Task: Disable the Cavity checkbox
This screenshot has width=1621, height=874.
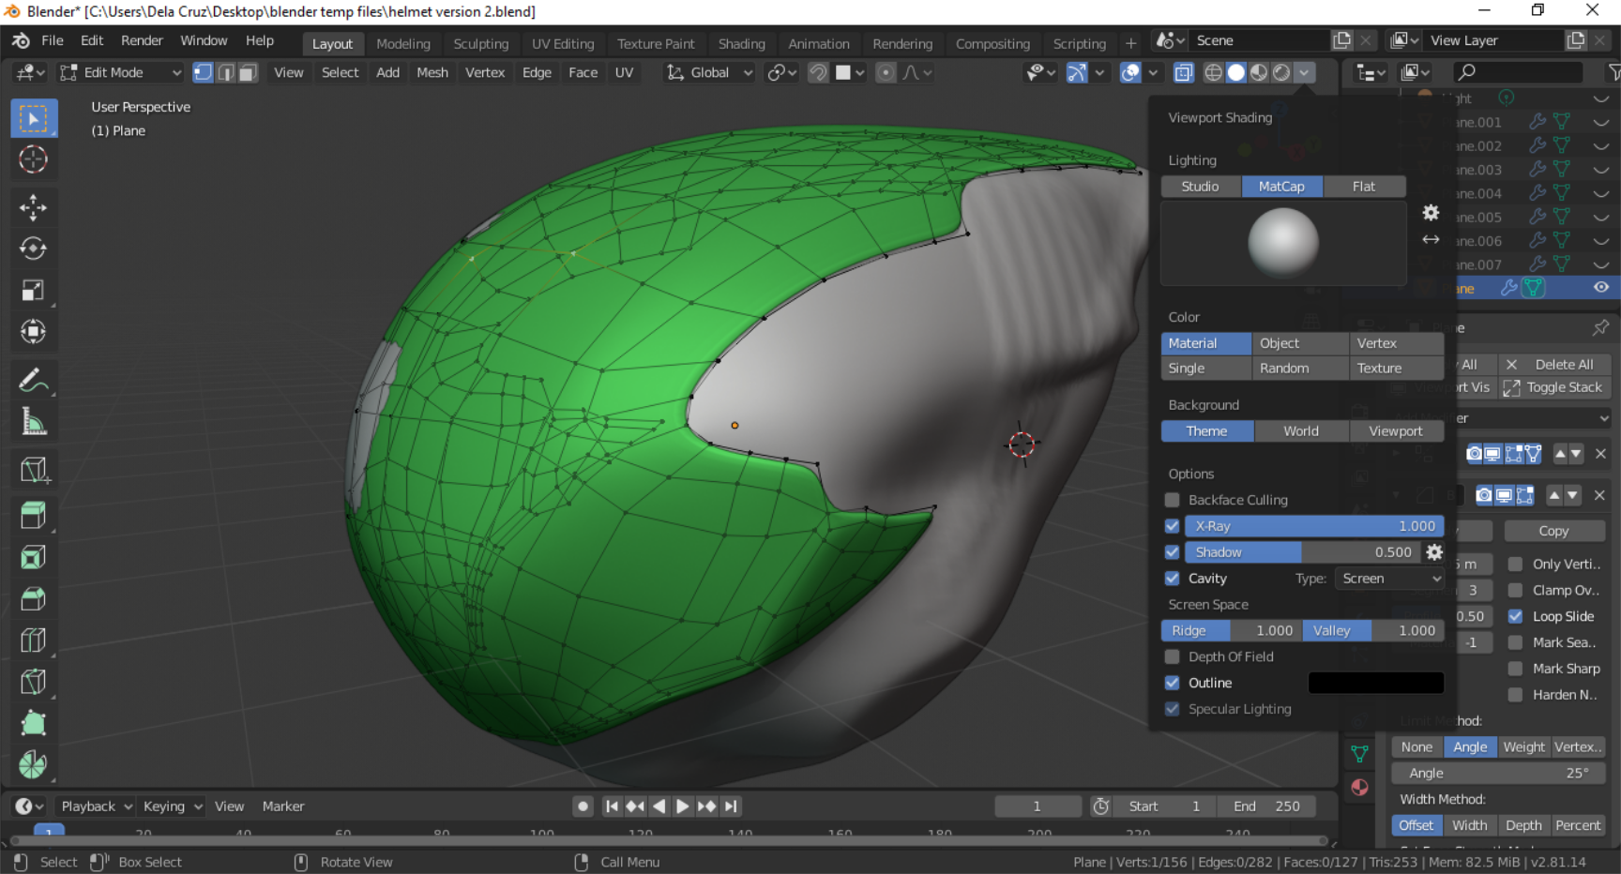Action: (1173, 579)
